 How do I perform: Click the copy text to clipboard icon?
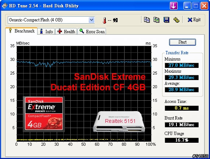click(x=147, y=20)
